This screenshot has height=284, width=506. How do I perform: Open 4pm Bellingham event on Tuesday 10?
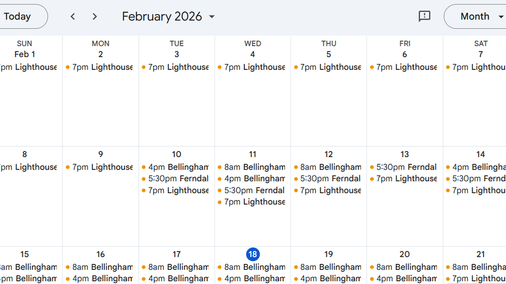point(176,167)
